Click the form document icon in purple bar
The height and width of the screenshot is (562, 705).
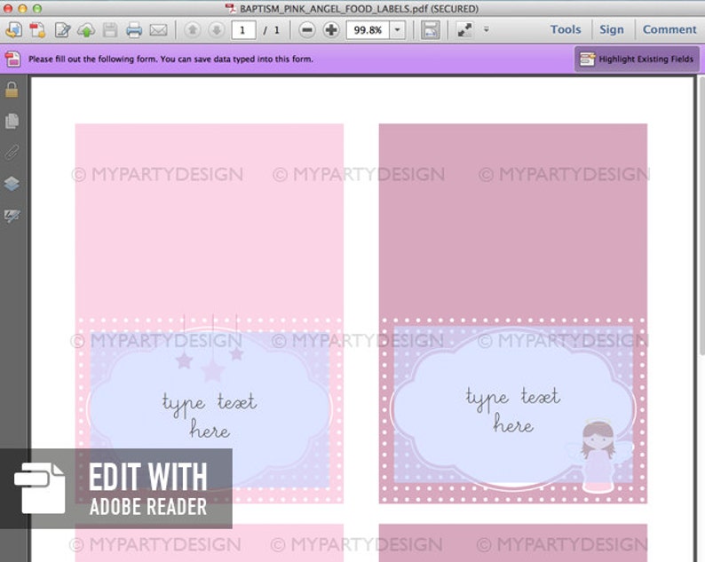click(x=13, y=59)
